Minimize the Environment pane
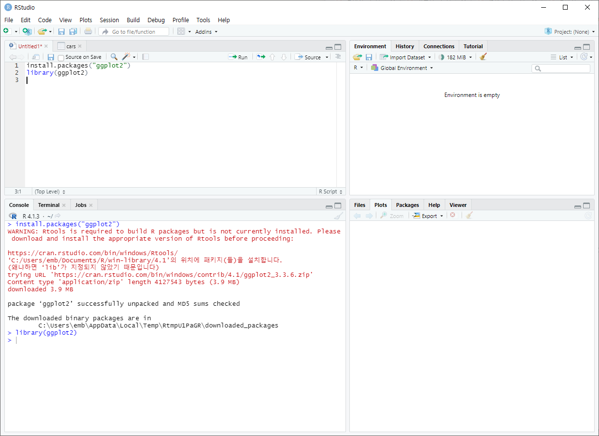The image size is (599, 436). coord(578,47)
